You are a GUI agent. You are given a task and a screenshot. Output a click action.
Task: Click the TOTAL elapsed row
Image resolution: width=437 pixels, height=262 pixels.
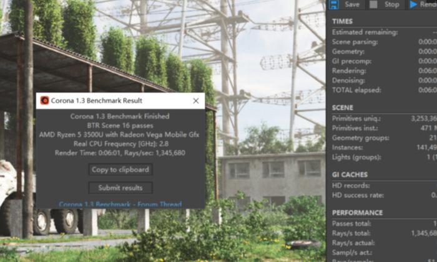(x=385, y=90)
